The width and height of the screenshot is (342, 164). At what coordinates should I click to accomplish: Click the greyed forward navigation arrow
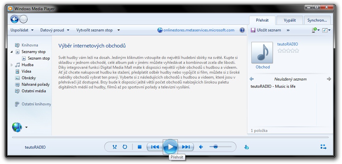point(23,19)
